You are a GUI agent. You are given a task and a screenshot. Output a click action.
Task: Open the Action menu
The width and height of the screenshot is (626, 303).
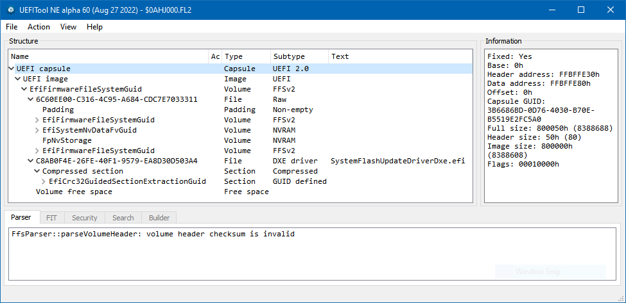(39, 27)
